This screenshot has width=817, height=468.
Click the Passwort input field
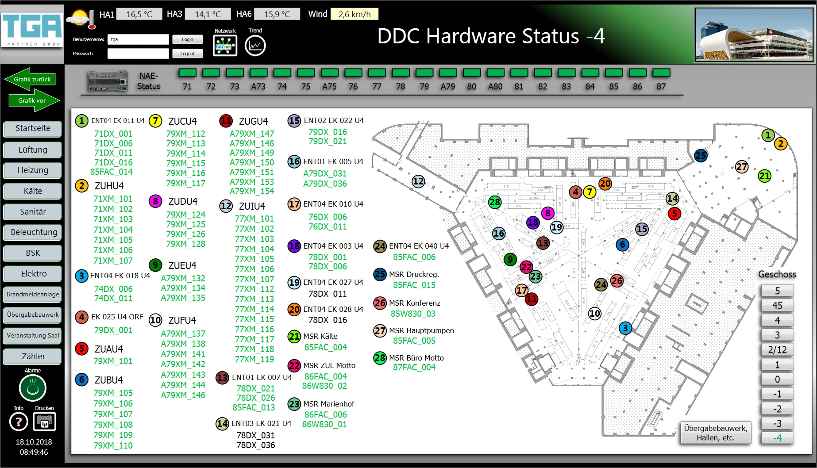pyautogui.click(x=138, y=53)
